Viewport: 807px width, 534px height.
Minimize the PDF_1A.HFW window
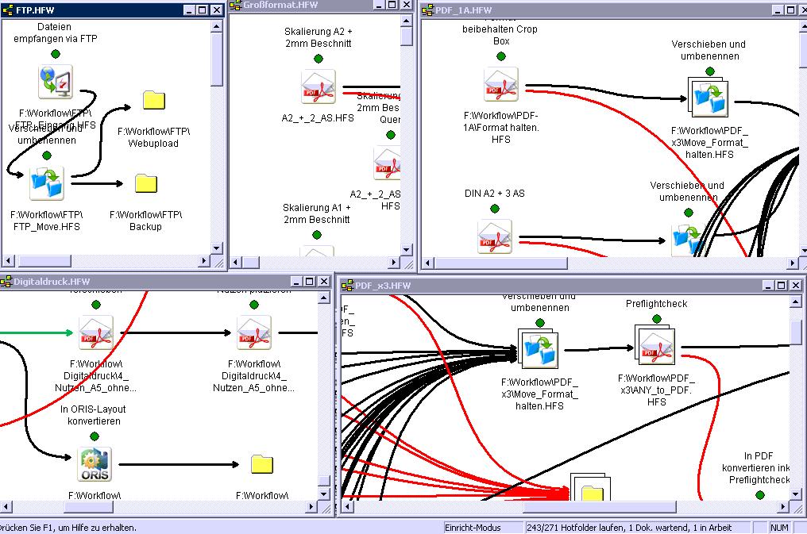coord(777,10)
